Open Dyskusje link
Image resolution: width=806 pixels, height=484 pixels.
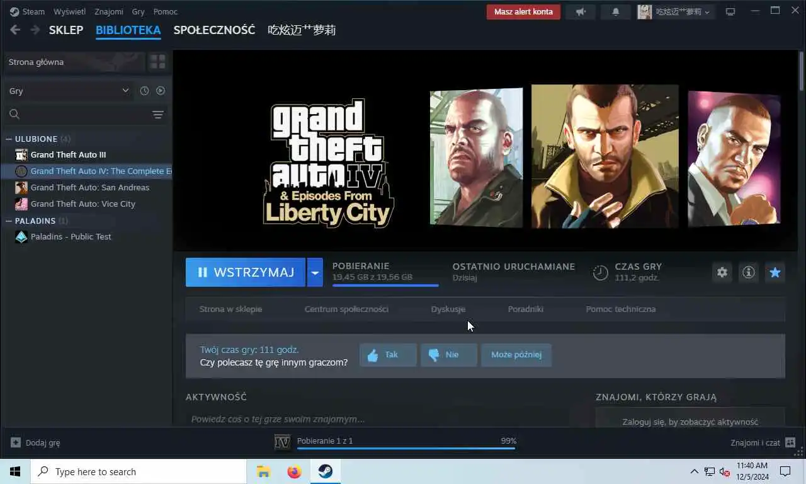tap(448, 309)
